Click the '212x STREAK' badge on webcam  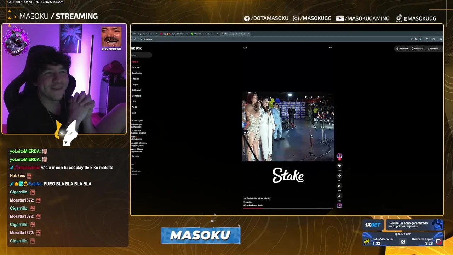coord(111,39)
